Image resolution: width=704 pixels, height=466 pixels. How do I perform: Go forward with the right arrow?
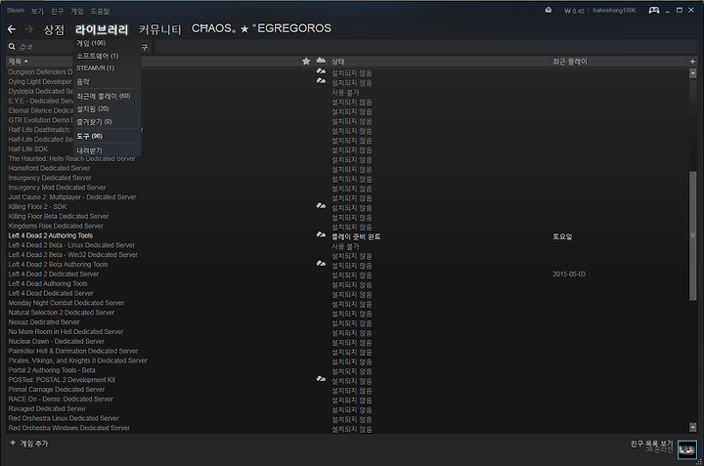tap(29, 29)
